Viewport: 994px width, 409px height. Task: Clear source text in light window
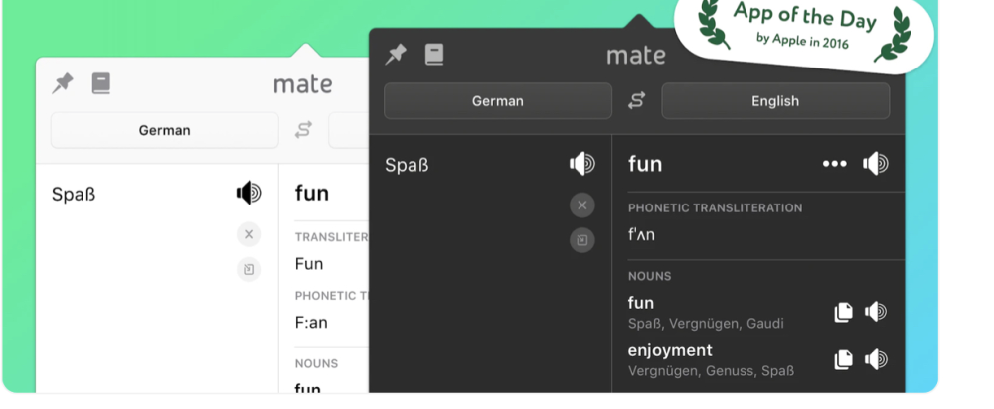[249, 234]
